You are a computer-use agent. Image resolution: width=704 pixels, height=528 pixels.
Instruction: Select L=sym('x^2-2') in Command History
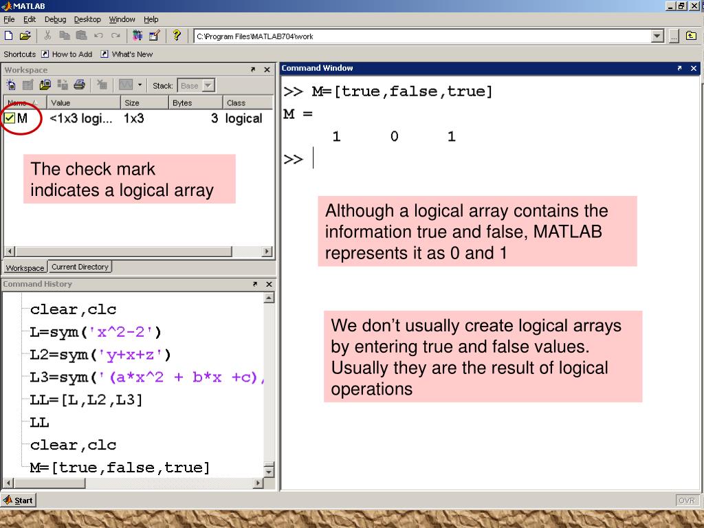[96, 332]
